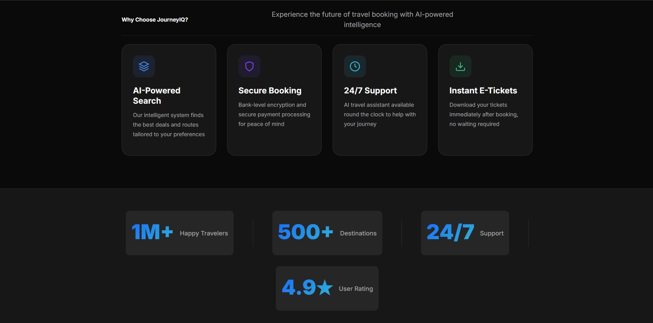Click the '4.9★' rating number
Screen dimensions: 653x323
(x=307, y=287)
